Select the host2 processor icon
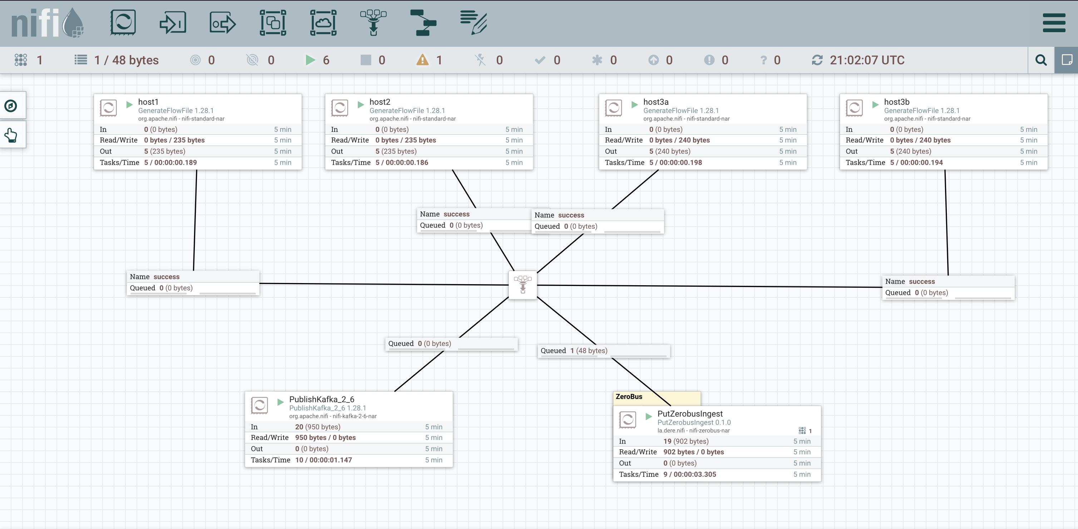The width and height of the screenshot is (1078, 529). (340, 108)
